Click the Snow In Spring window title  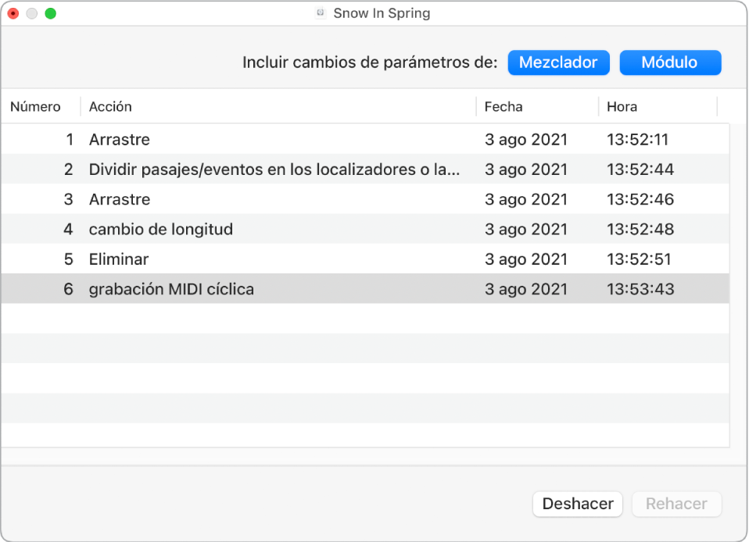pyautogui.click(x=382, y=13)
